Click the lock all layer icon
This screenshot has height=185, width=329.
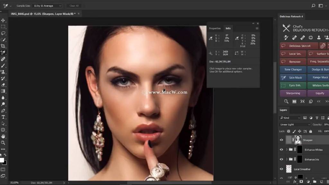(310, 131)
